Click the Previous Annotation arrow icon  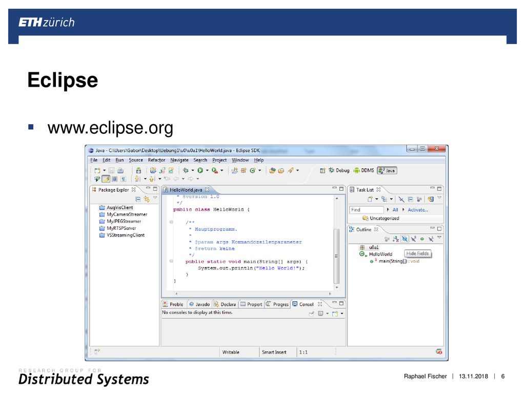point(152,179)
